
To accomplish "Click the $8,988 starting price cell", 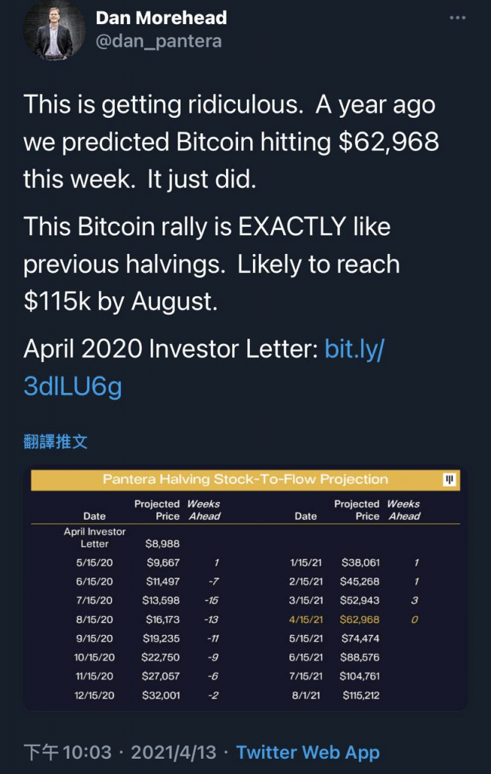I will point(162,543).
